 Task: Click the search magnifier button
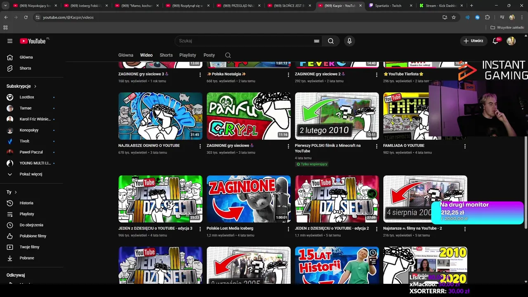click(x=331, y=41)
